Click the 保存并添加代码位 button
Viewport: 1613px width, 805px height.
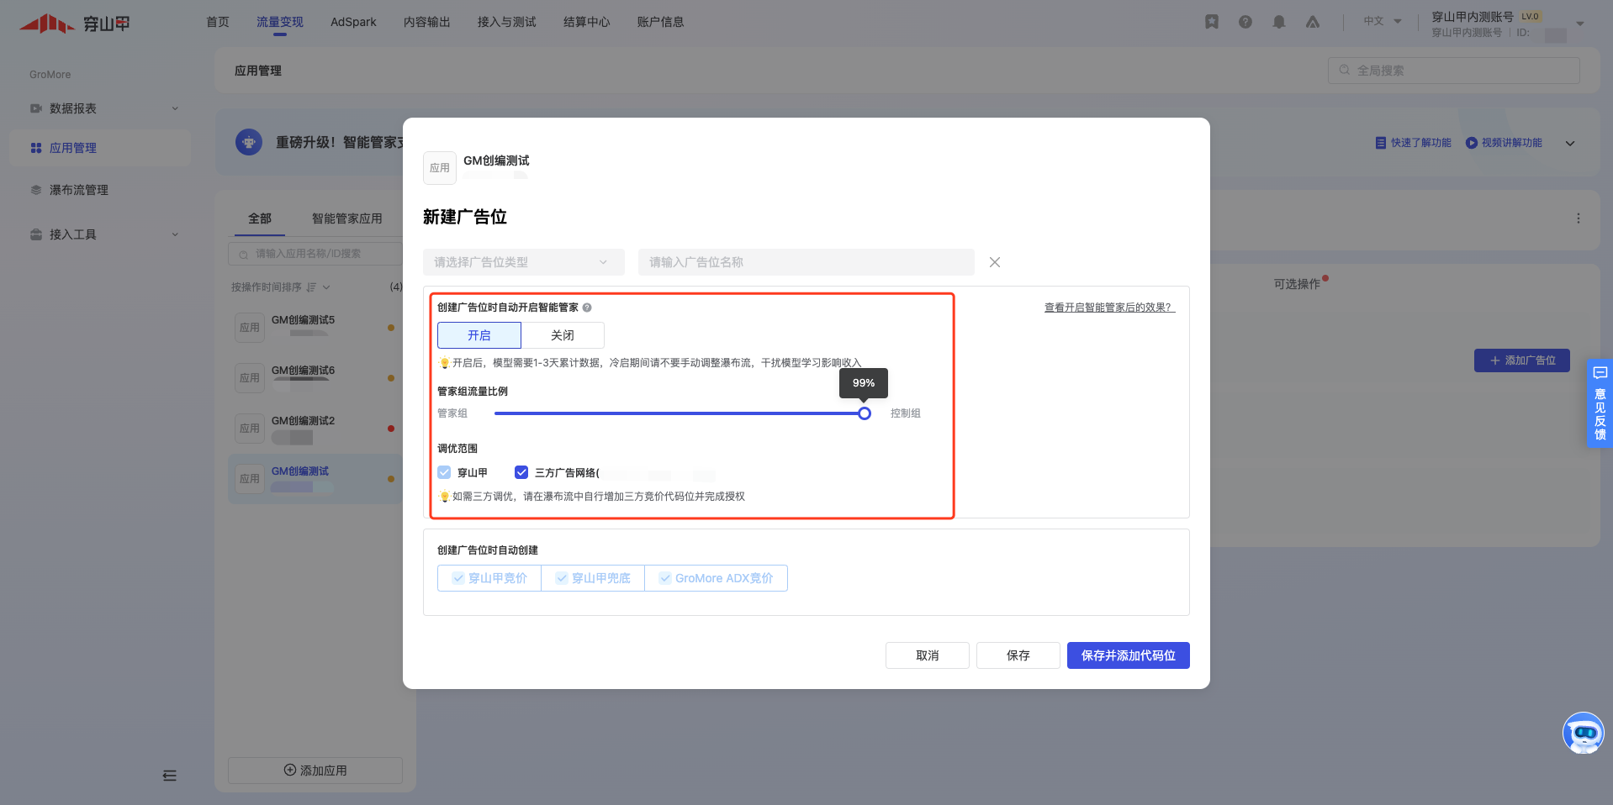tap(1129, 655)
